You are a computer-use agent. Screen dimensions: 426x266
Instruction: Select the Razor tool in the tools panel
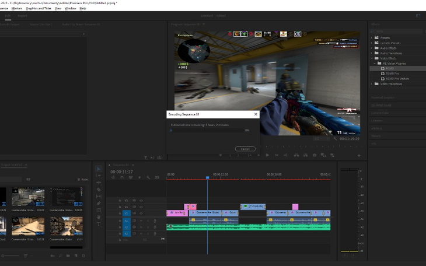(99, 190)
